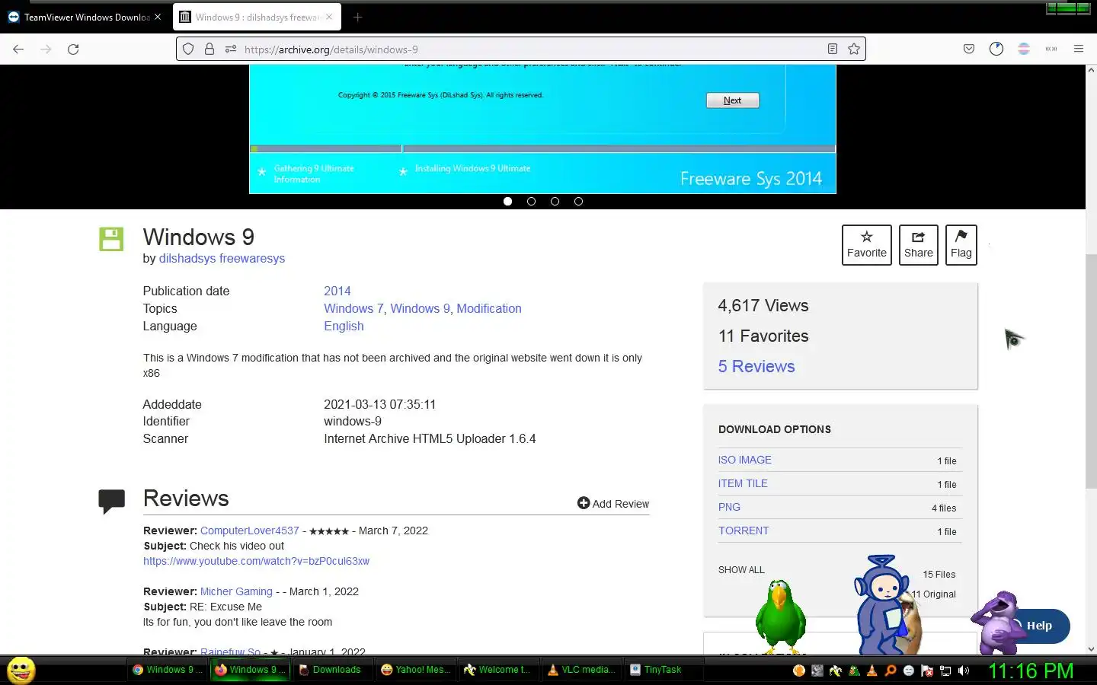Screen dimensions: 1097x685
Task: Open Yahoo Messenger from taskbar
Action: (x=417, y=670)
